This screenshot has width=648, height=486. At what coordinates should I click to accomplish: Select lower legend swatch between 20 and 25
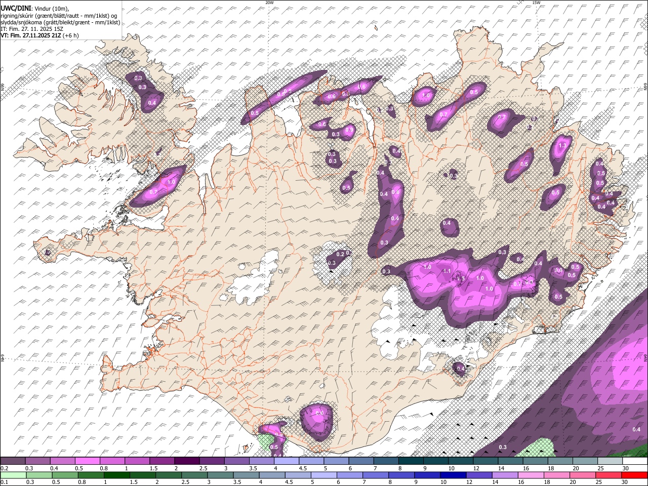pos(583,475)
